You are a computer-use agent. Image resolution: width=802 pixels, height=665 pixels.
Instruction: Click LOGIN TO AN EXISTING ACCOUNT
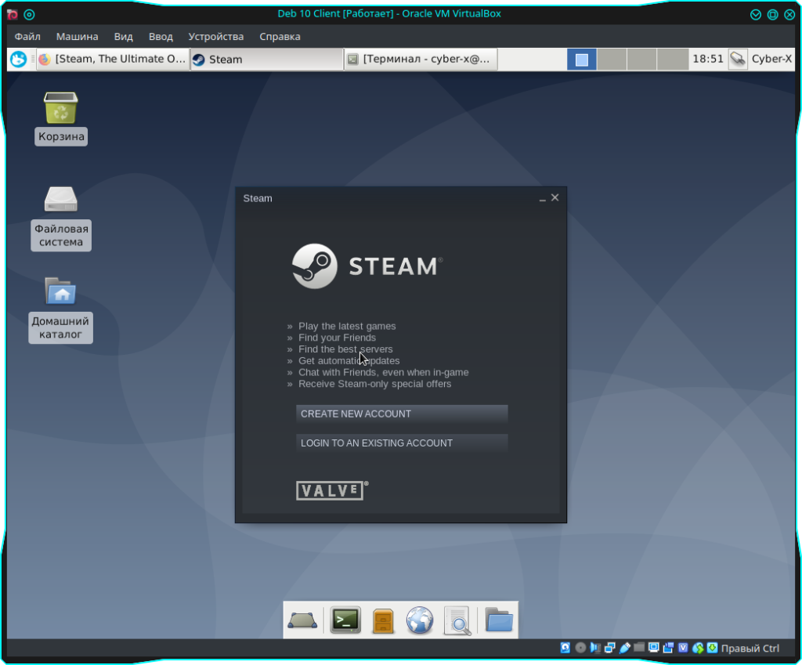coord(402,443)
